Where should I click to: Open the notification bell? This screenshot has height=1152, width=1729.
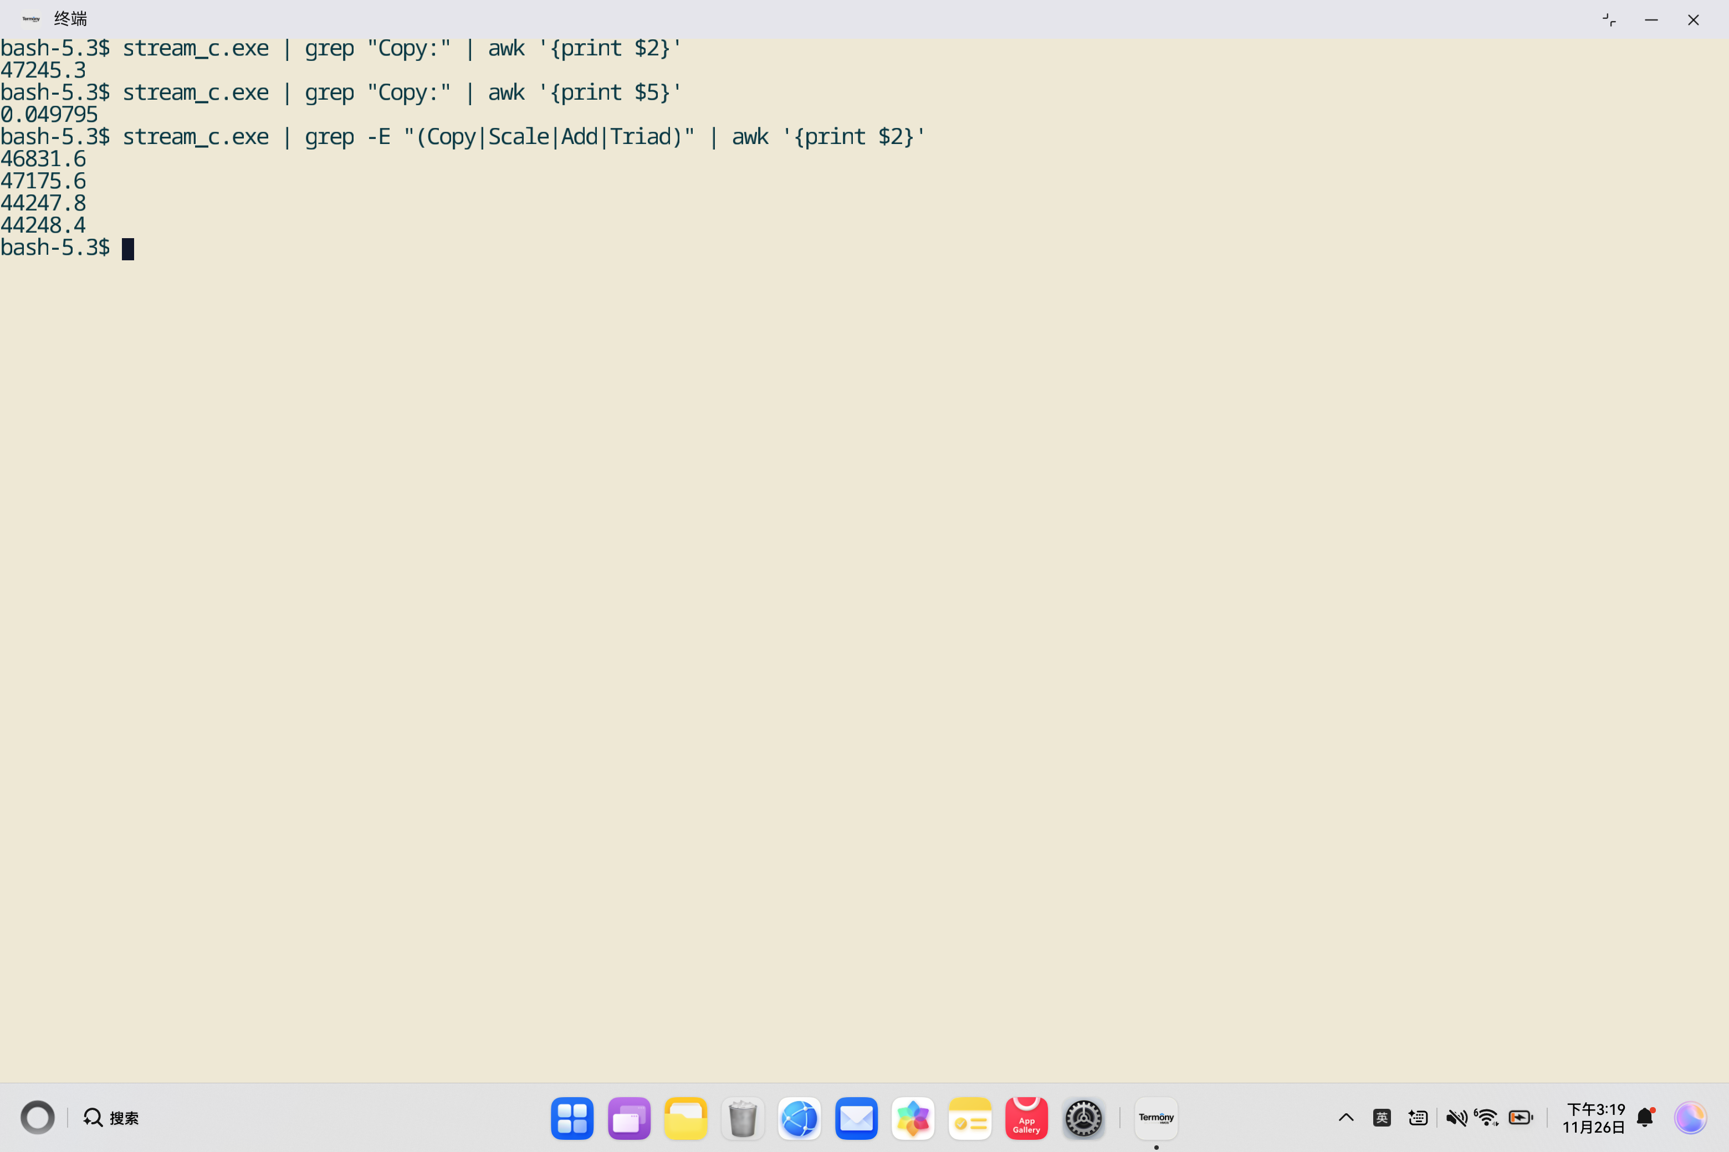1645,1118
